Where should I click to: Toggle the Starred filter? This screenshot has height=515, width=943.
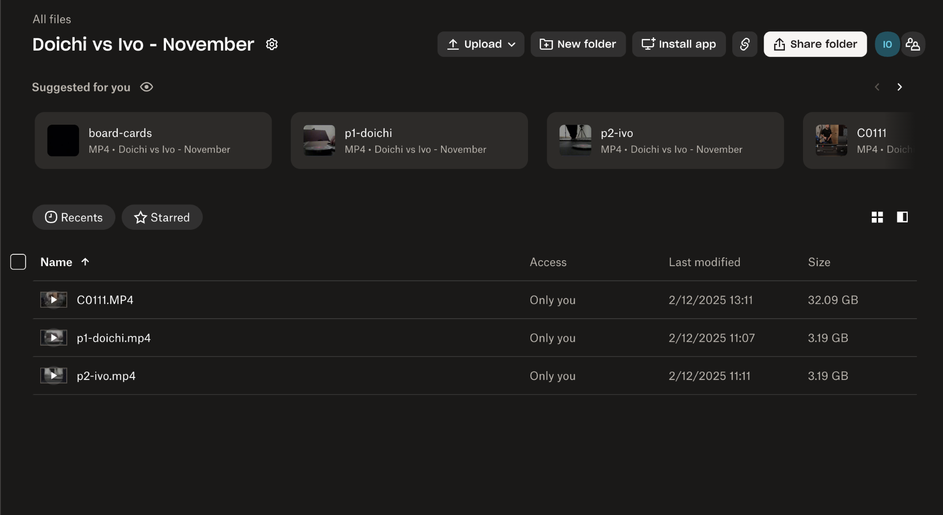[162, 217]
